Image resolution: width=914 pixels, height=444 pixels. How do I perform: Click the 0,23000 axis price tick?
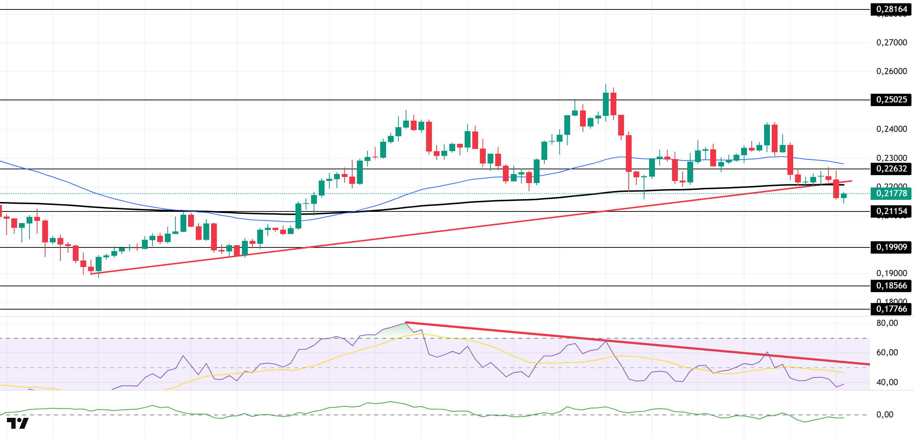tap(891, 158)
